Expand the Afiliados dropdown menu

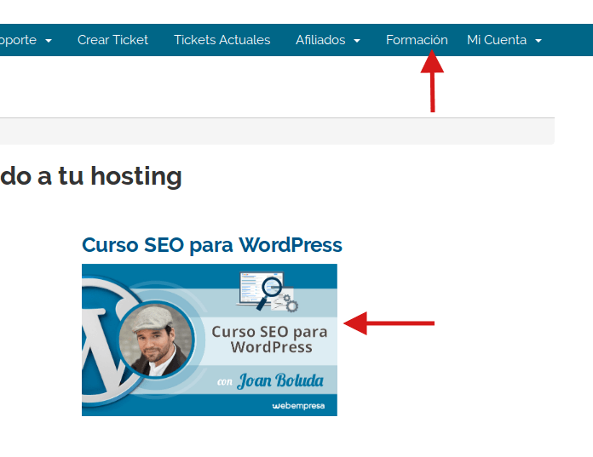coord(328,40)
